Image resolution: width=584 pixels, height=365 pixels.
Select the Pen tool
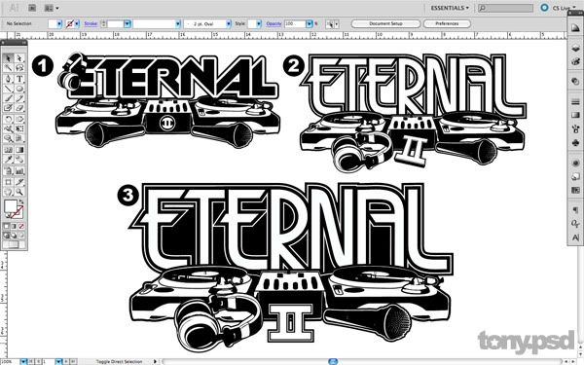click(x=8, y=79)
